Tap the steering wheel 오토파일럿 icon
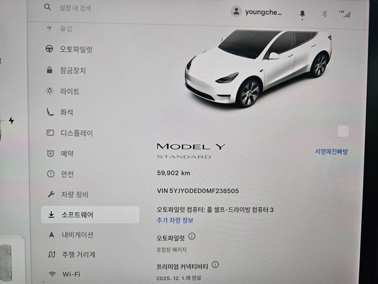 [x=50, y=49]
